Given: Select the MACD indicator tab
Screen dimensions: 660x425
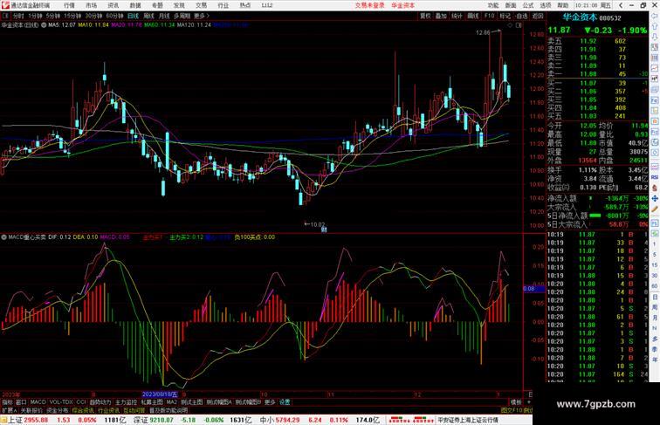Looking at the screenshot, I should (38, 402).
